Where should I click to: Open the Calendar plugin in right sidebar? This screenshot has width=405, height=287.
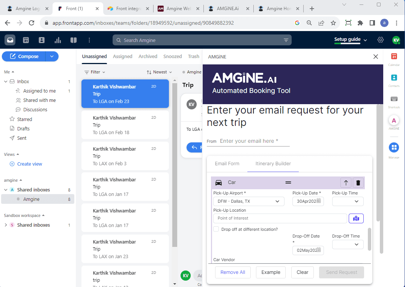tap(394, 57)
